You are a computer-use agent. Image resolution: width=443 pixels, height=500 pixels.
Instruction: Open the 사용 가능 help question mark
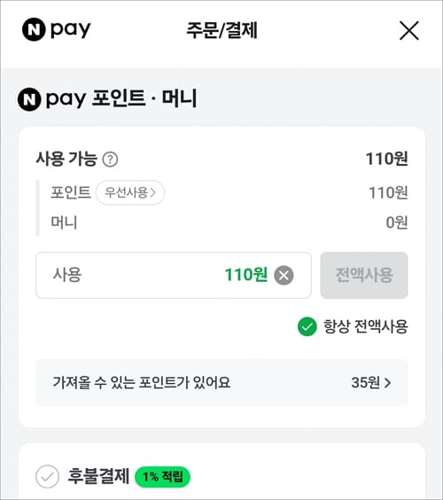coord(110,159)
